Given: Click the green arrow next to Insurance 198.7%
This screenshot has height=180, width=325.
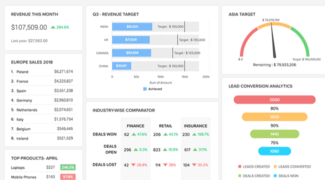Looking at the screenshot, I should coord(195,135).
